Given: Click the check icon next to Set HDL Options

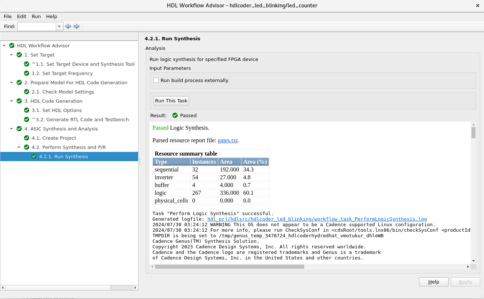Looking at the screenshot, I should pyautogui.click(x=26, y=110).
